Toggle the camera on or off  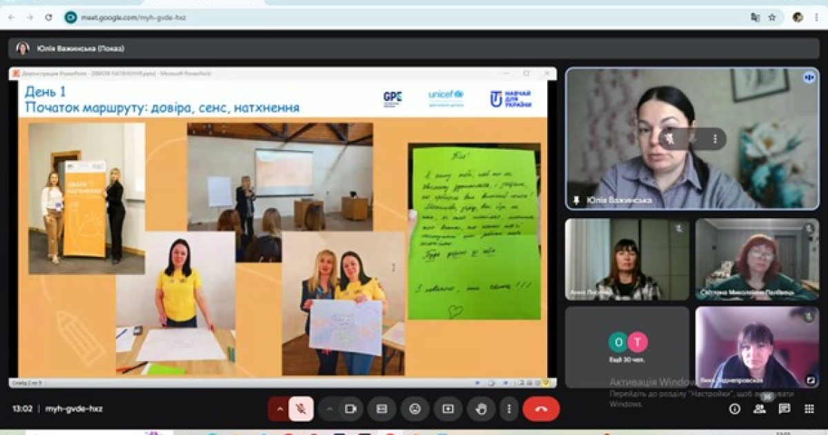[x=350, y=409]
